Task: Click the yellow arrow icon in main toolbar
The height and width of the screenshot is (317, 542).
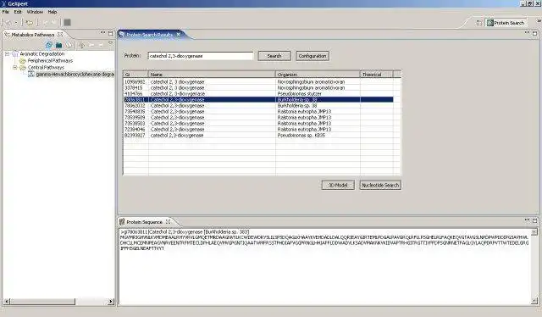Action: click(x=29, y=23)
